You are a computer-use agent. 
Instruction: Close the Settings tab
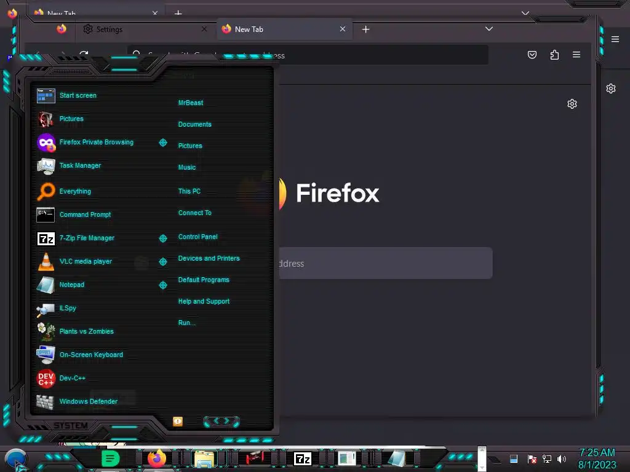point(204,29)
